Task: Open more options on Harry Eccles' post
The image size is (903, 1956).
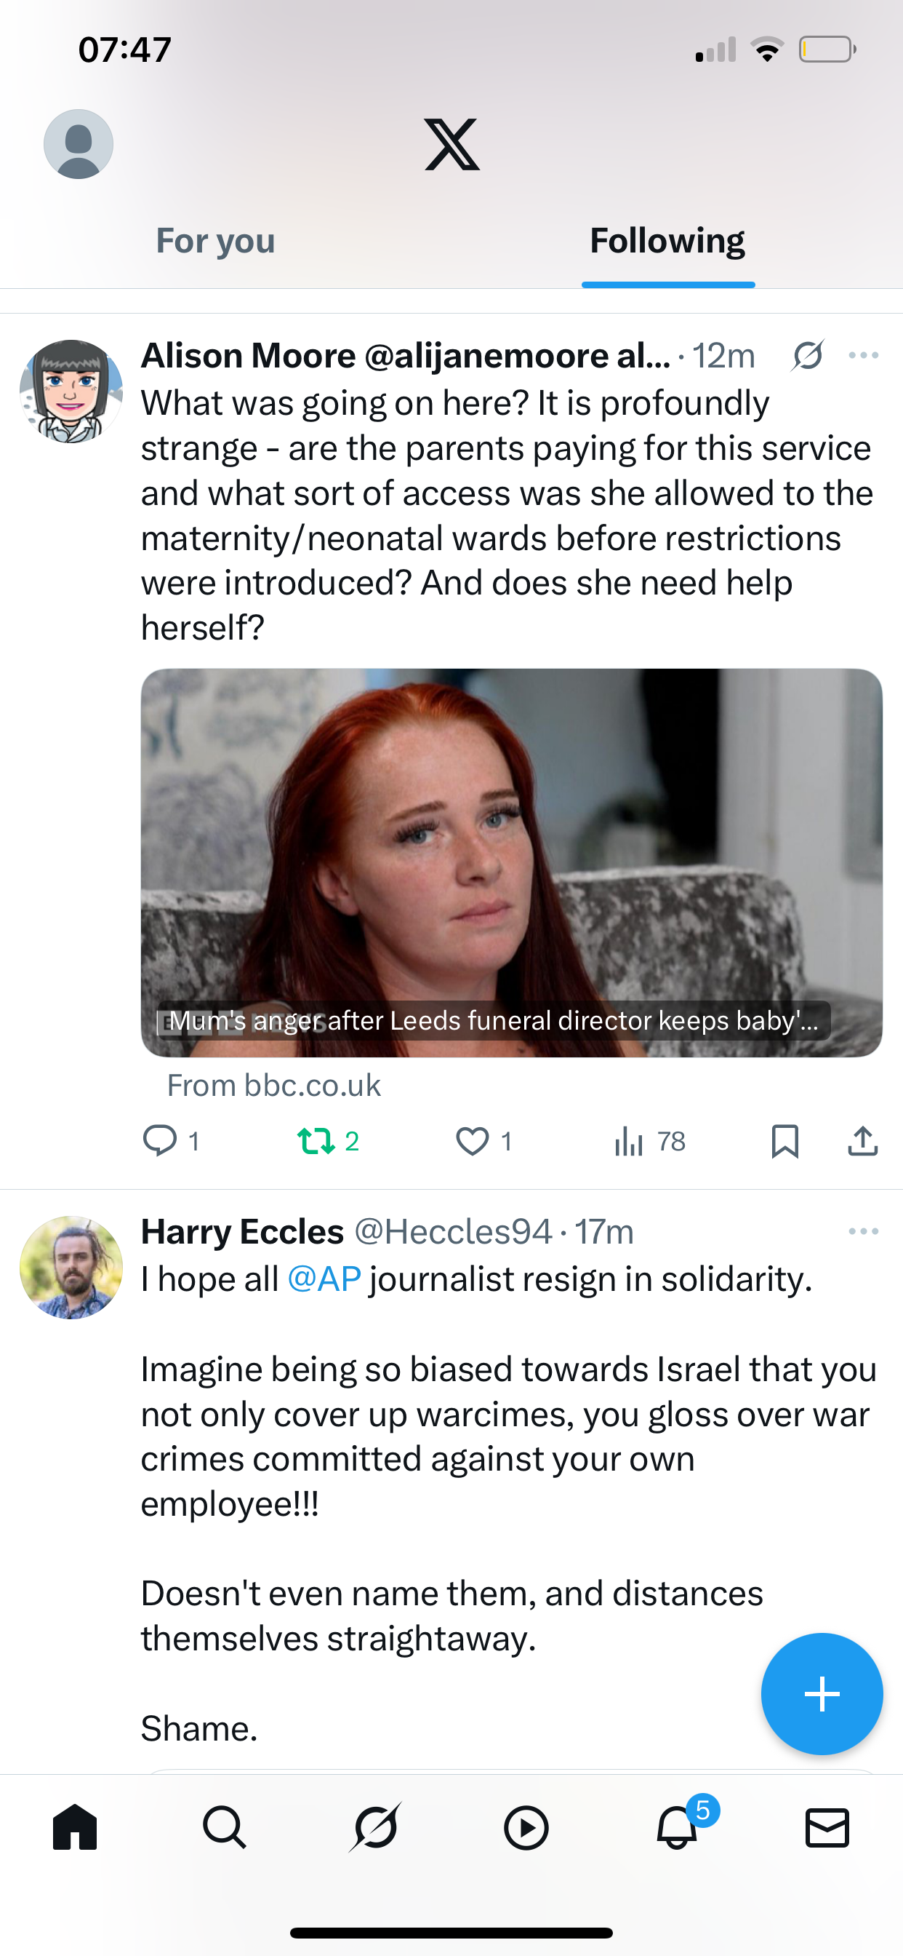Action: pos(864,1231)
